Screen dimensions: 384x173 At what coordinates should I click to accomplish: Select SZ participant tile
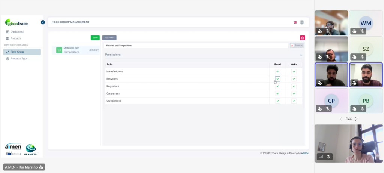click(366, 49)
